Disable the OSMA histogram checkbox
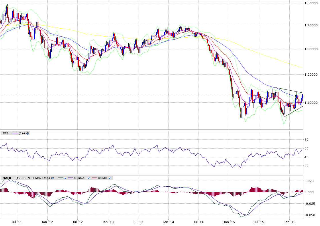The height and width of the screenshot is (226, 320). pos(110,178)
